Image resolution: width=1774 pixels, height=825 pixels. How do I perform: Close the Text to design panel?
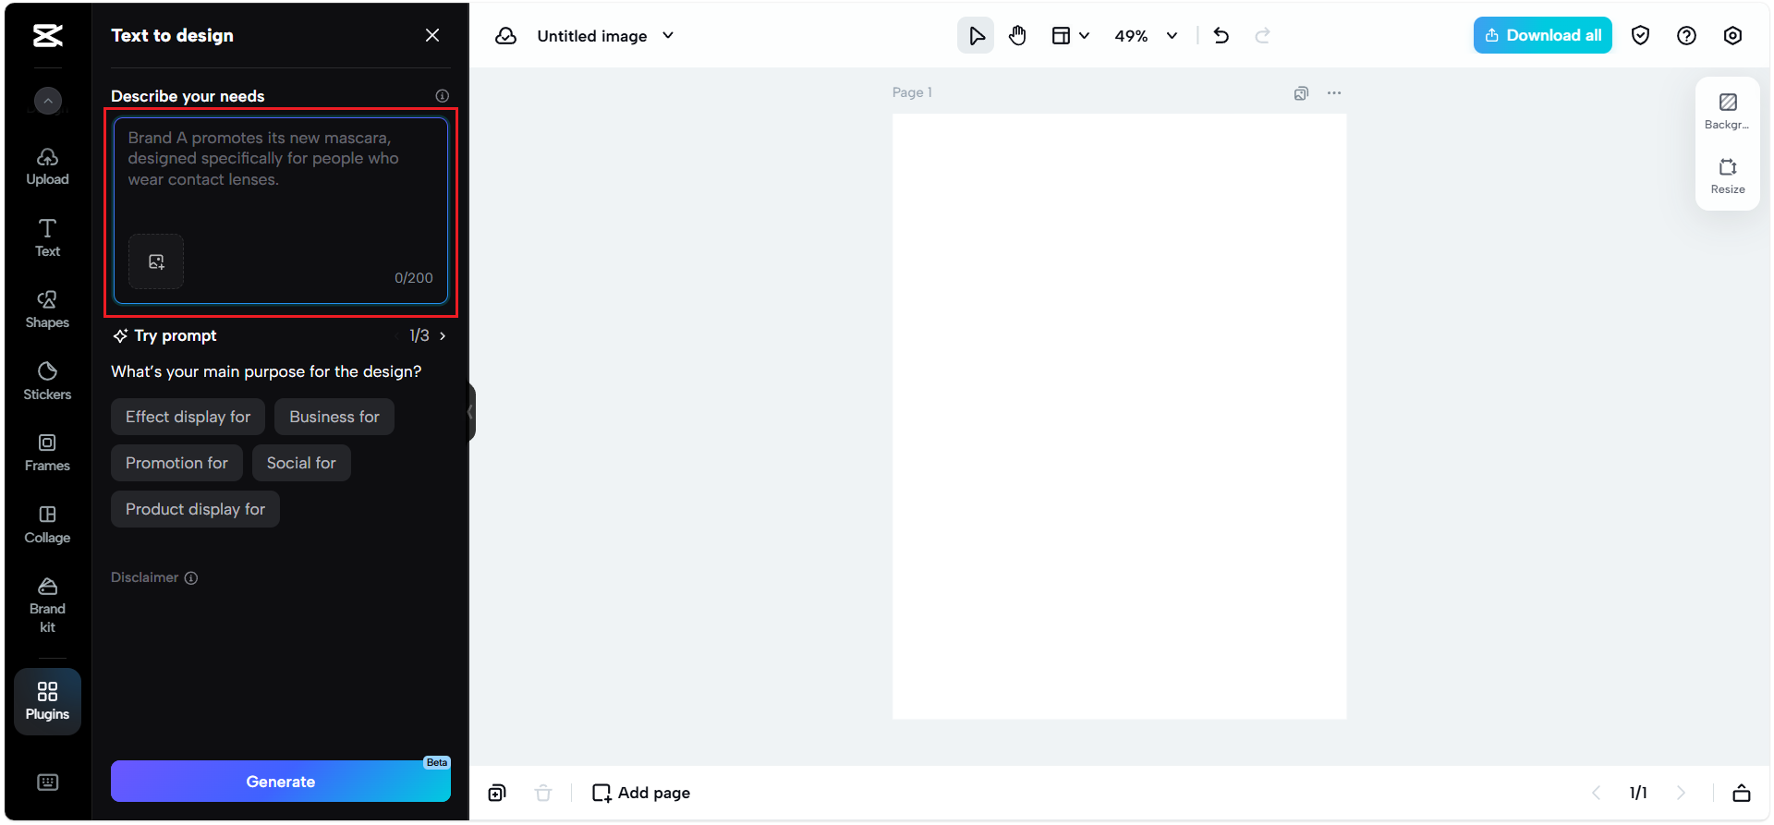coord(432,35)
